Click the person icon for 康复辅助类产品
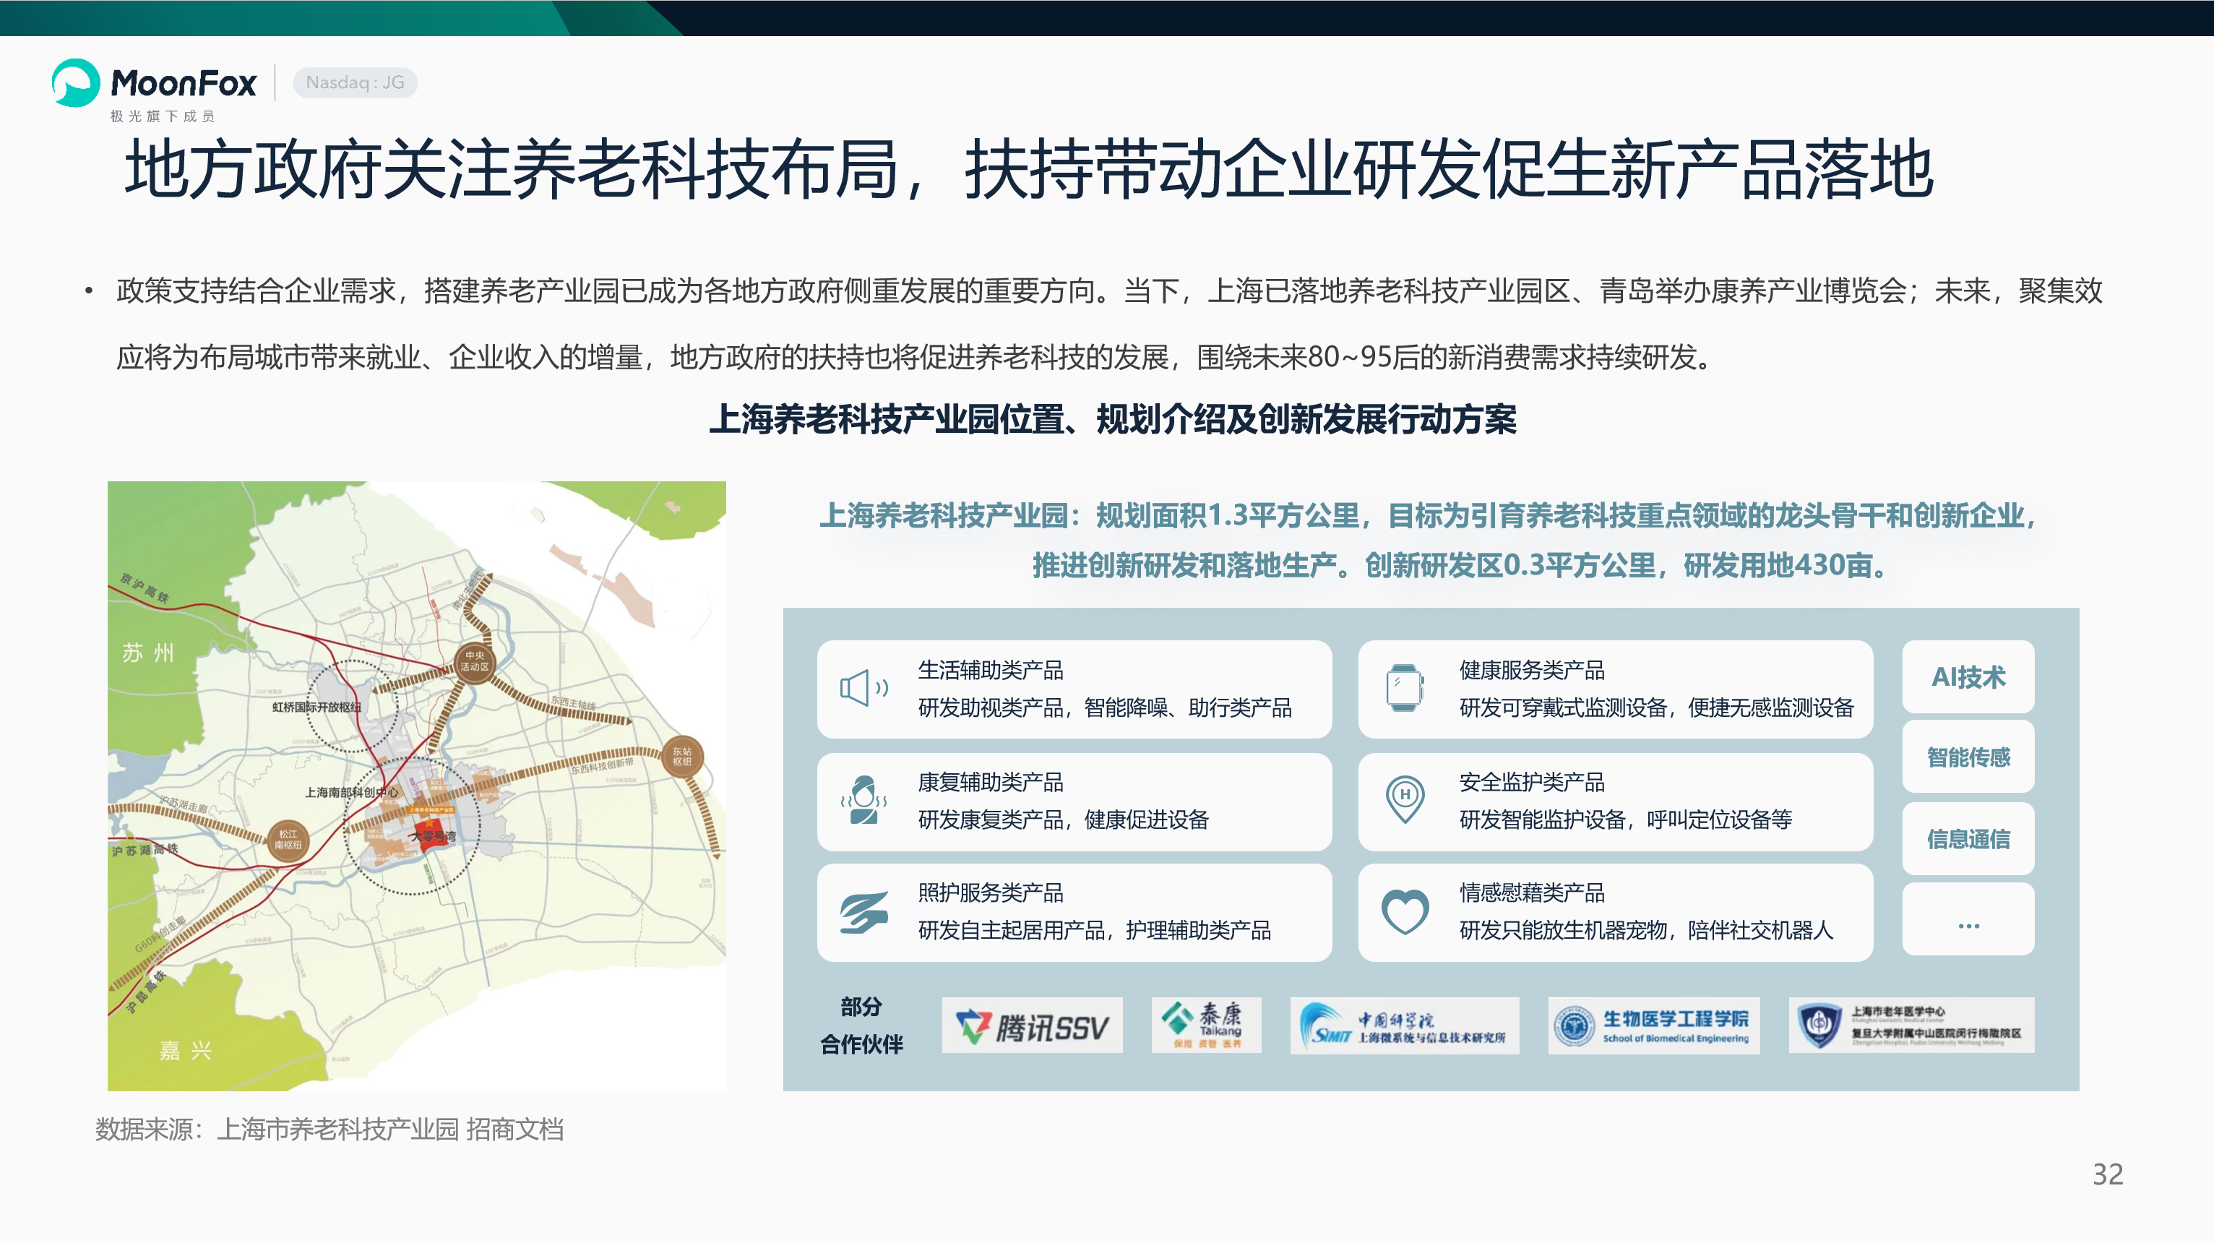Image resolution: width=2214 pixels, height=1243 pixels. (863, 799)
